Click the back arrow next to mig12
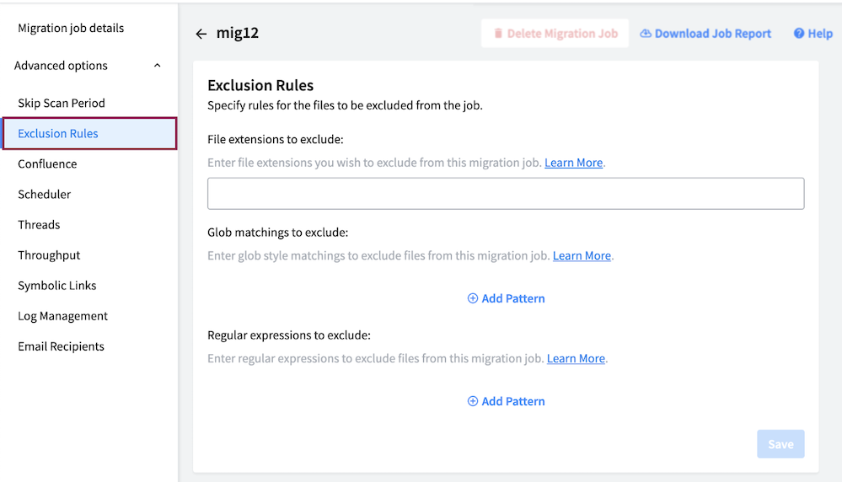 coord(201,34)
